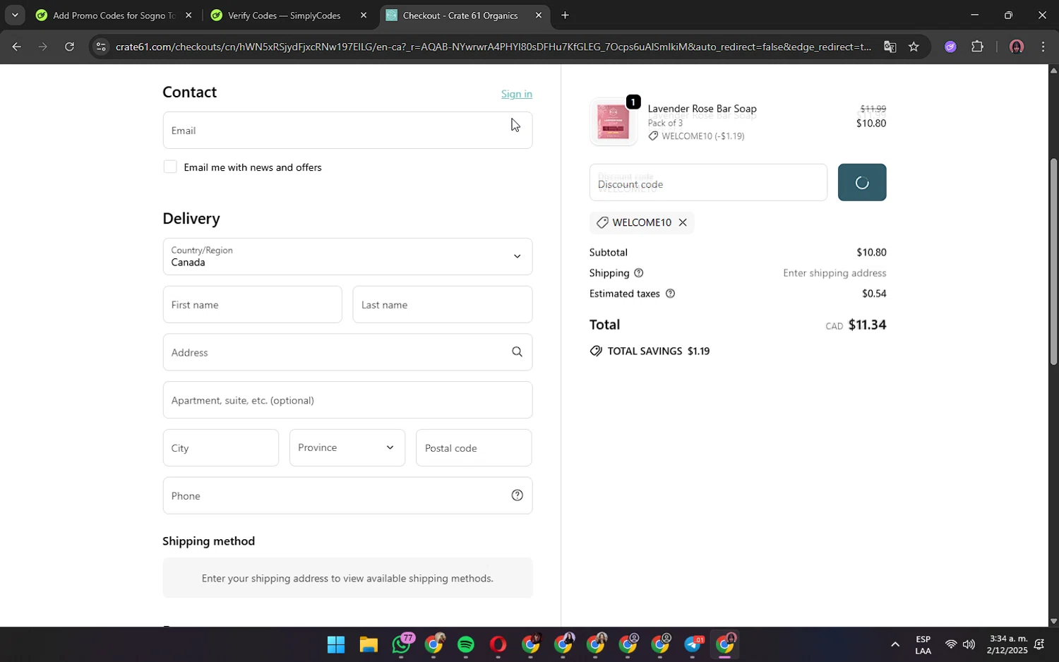Close the Add Promo Codes tab
Screen dimensions: 1059x662
click(189, 15)
